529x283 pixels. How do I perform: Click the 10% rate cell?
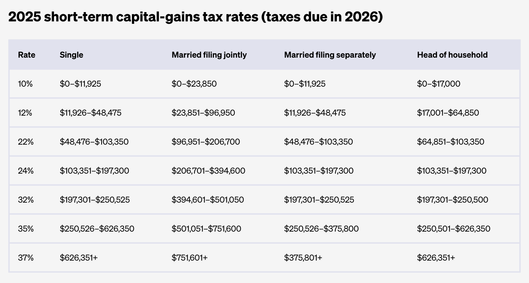(25, 84)
